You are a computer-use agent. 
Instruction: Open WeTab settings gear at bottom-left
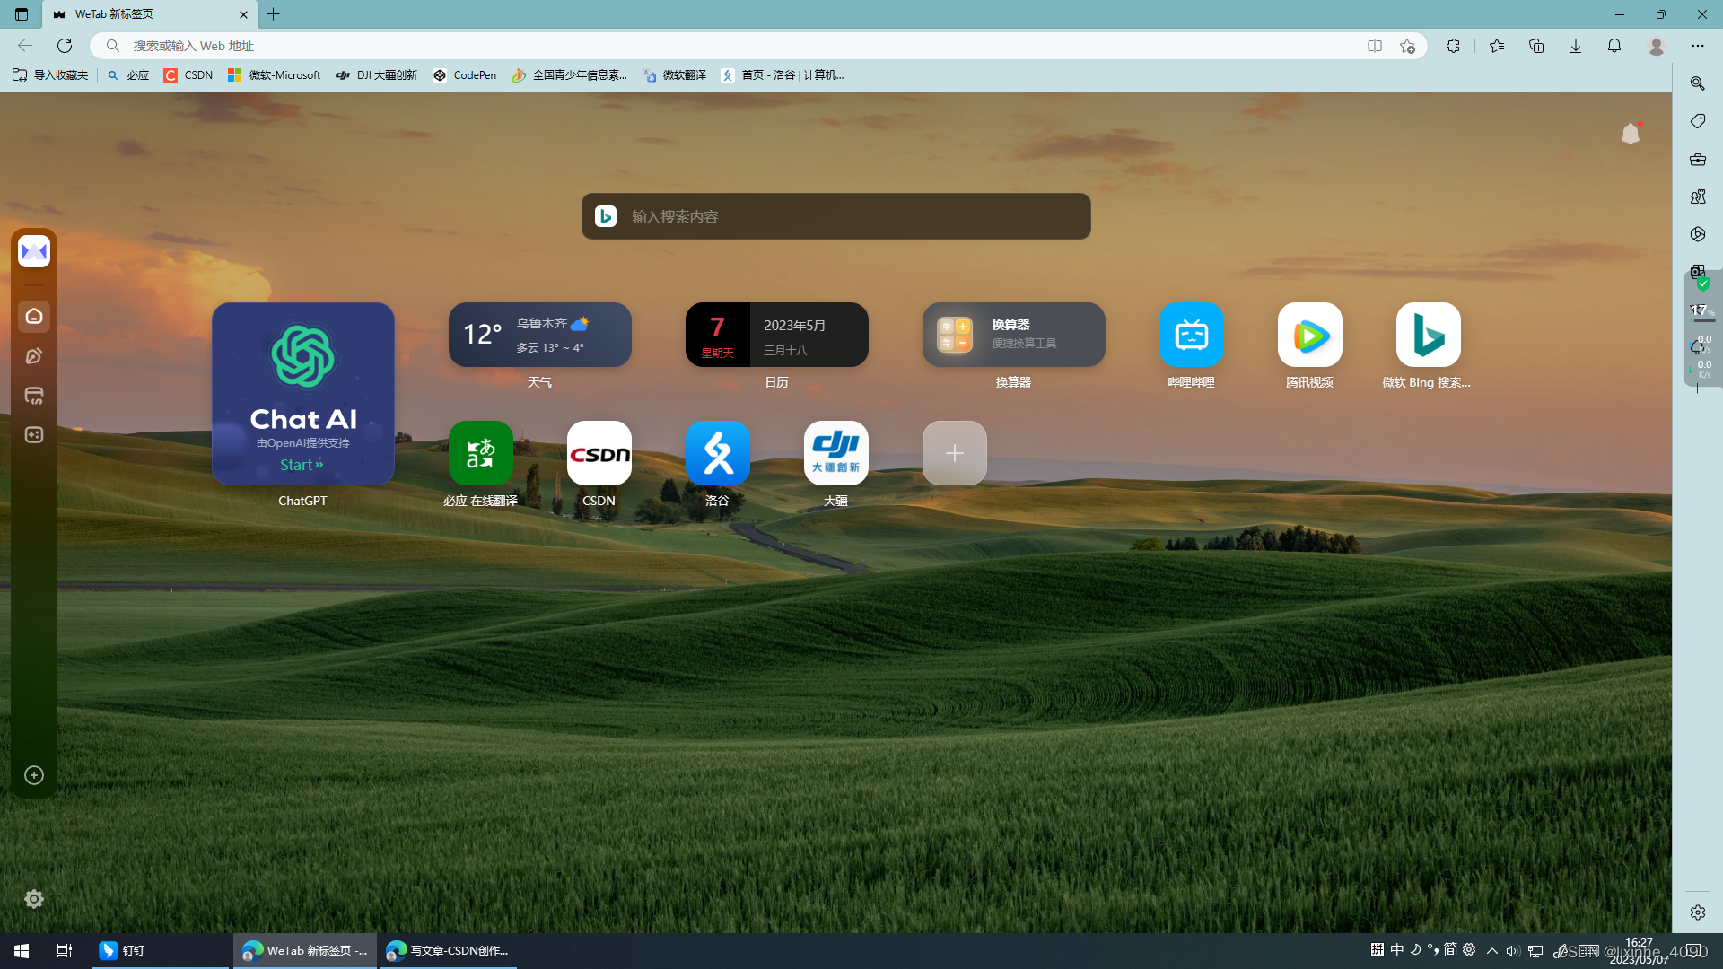click(34, 899)
